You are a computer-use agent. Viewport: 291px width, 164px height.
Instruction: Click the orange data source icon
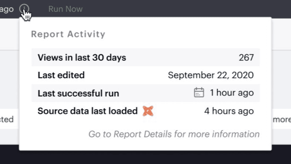click(x=148, y=111)
